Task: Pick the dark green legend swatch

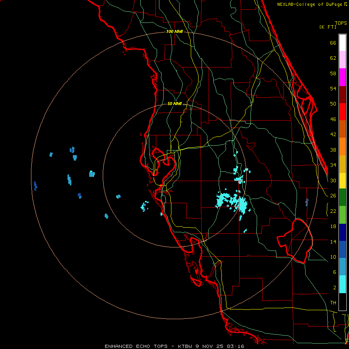Action: [x=342, y=197]
